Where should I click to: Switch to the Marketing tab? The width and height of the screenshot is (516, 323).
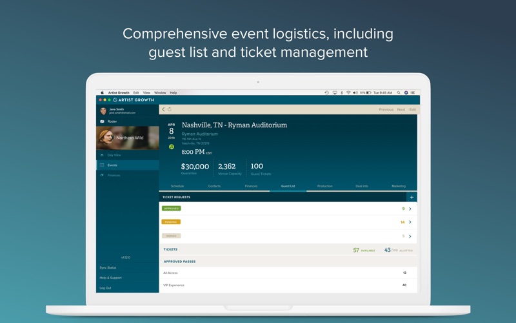point(399,186)
